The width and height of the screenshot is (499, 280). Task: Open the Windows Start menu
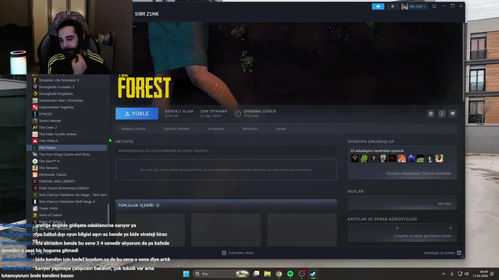186,274
